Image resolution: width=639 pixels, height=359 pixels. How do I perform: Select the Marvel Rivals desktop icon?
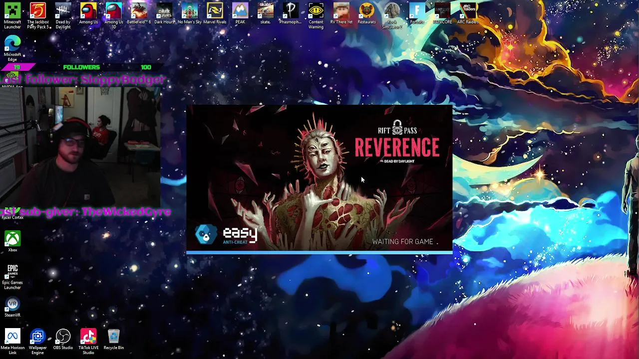tap(215, 13)
